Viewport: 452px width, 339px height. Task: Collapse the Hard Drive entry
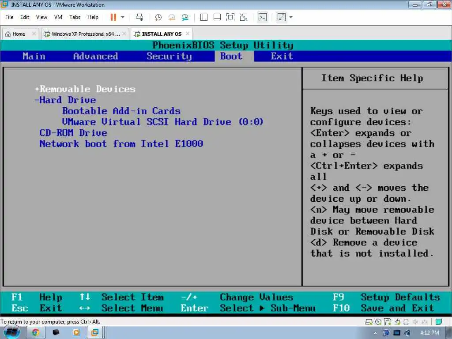pyautogui.click(x=65, y=100)
